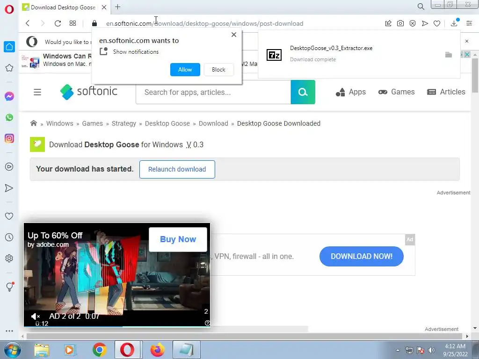Image resolution: width=479 pixels, height=359 pixels.
Task: Block softonic notifications
Action: coord(219,70)
